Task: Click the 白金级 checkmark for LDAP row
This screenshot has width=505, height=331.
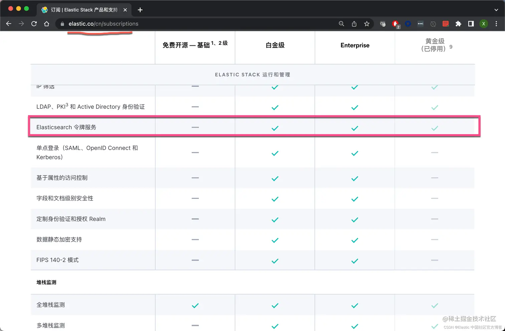Action: (275, 107)
